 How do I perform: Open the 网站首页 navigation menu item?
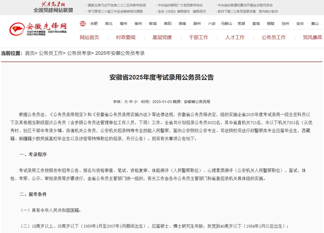(89, 37)
